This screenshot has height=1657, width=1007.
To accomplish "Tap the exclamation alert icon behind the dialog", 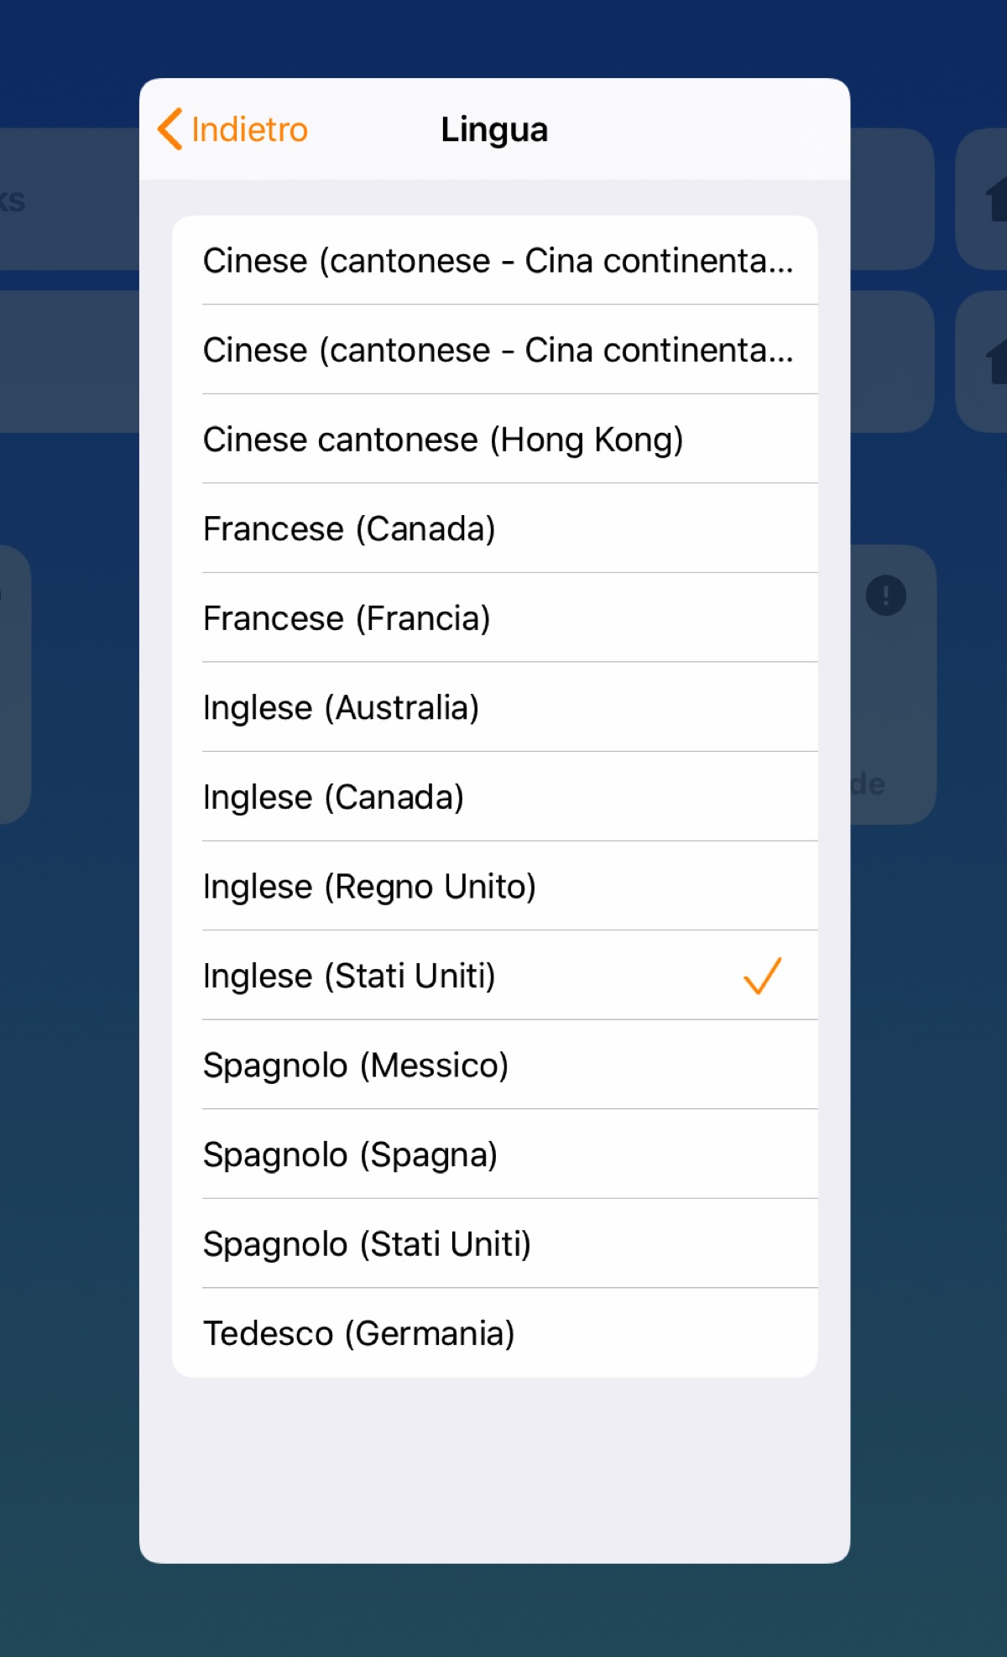I will point(885,596).
